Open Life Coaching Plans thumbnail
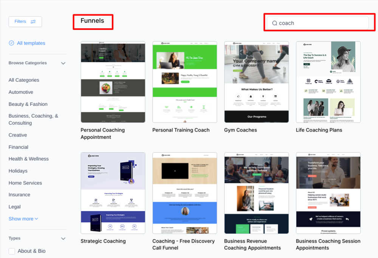This screenshot has width=378, height=258. coord(328,82)
